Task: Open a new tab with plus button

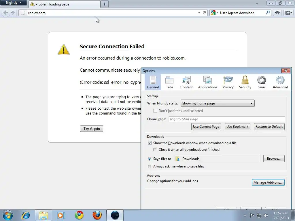Action: 105,4
